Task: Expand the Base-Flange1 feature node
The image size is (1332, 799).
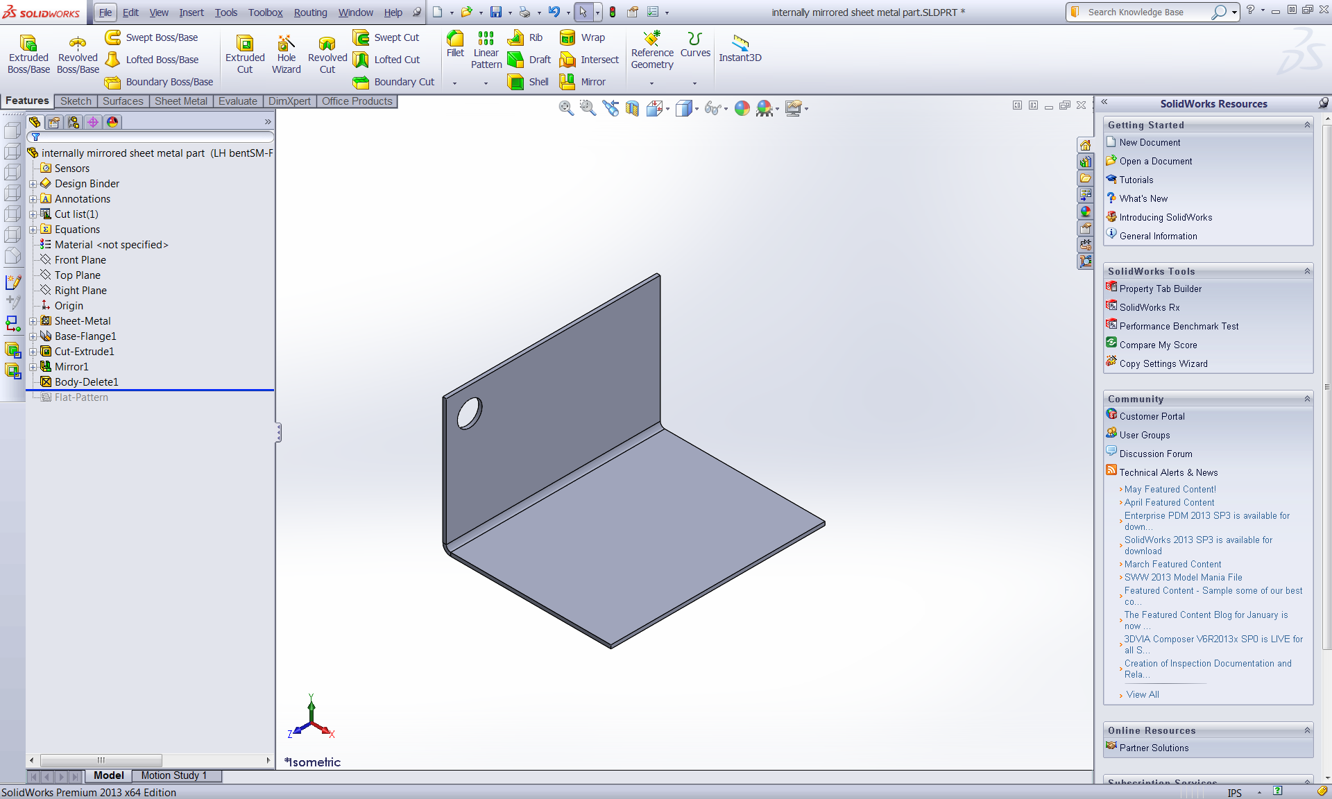Action: click(x=33, y=336)
